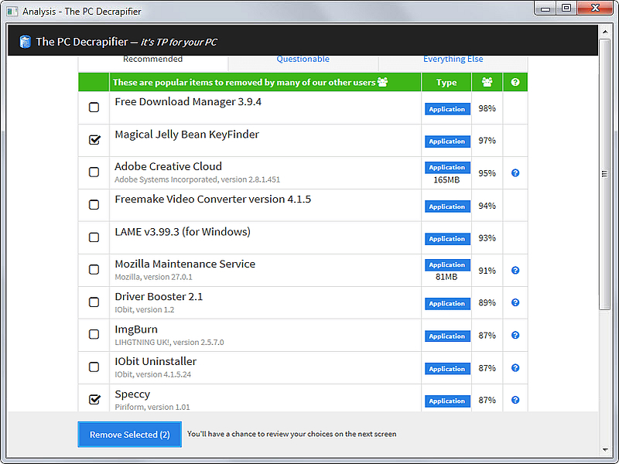Click scrollbar down arrow
The width and height of the screenshot is (619, 464).
605,449
